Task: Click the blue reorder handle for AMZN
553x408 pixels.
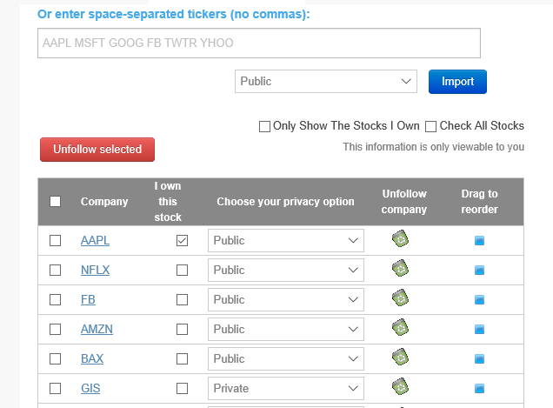Action: [479, 330]
